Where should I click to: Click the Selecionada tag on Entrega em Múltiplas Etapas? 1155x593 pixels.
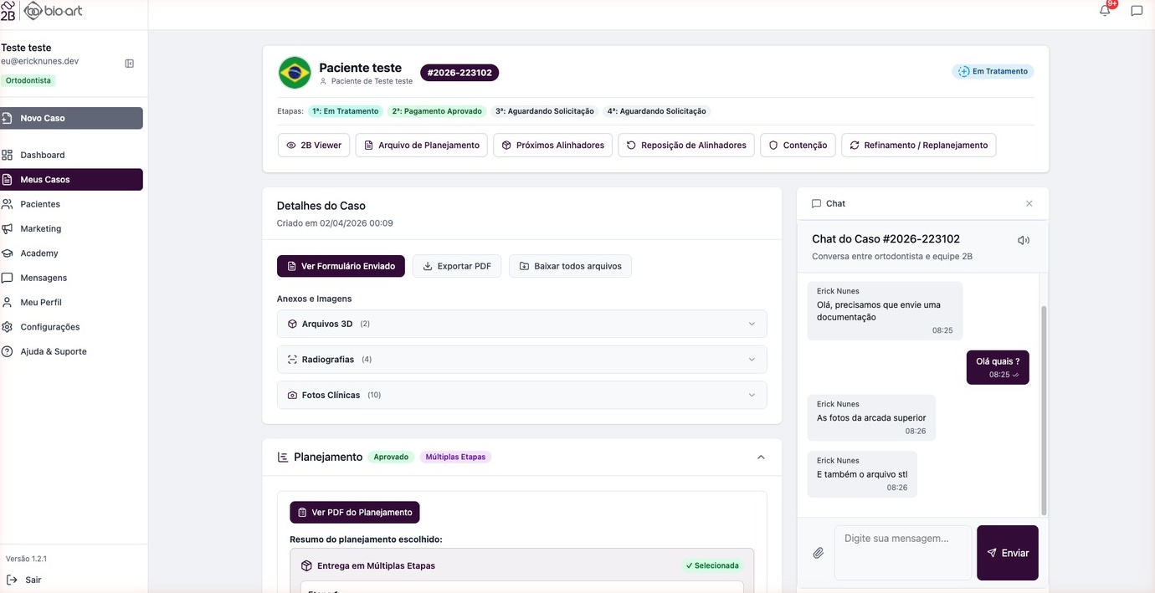pyautogui.click(x=712, y=565)
